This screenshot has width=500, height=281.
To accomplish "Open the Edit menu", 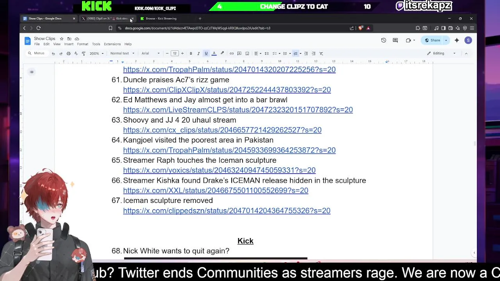I will pos(46,44).
